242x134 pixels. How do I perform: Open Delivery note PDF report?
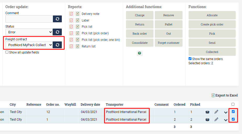[x=71, y=14]
